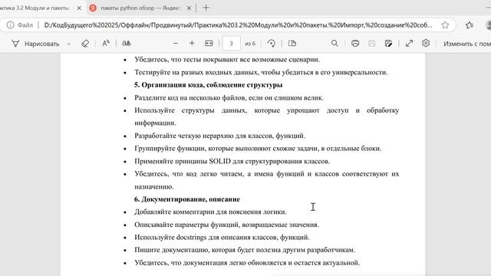Viewport: 491px width, 276px height.
Task: Open PDF settings gear
Action: click(426, 44)
